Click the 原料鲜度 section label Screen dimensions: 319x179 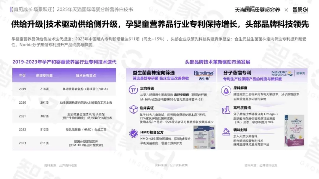click(x=240, y=88)
